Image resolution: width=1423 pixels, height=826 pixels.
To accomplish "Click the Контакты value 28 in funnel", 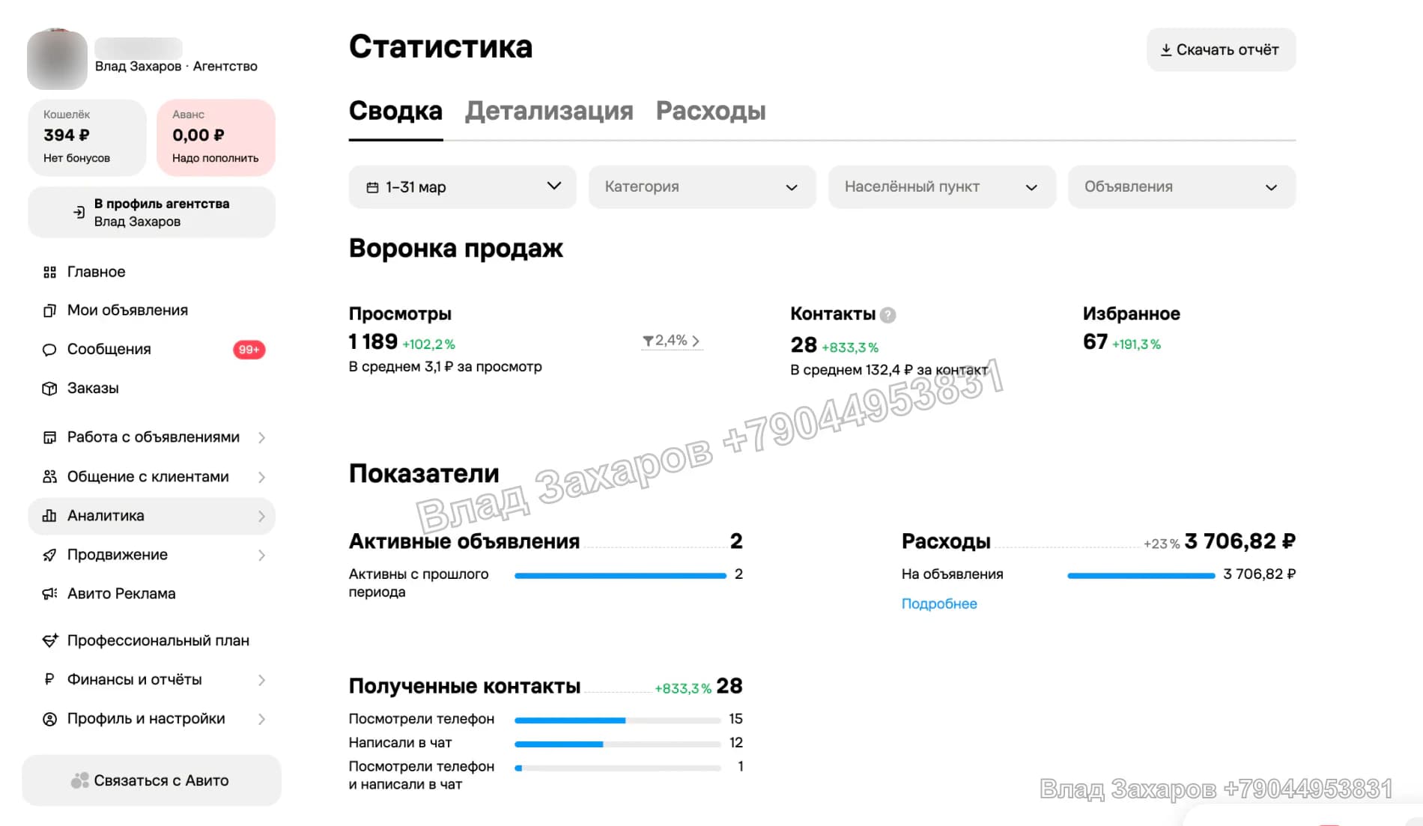I will 804,345.
